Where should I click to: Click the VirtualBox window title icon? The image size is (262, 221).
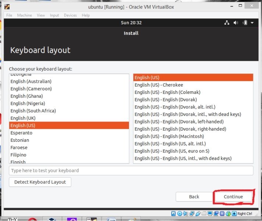(7, 7)
